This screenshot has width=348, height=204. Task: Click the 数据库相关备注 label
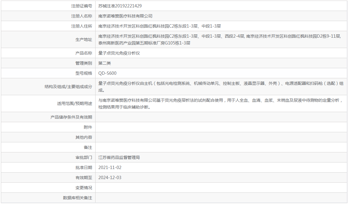[77, 198]
